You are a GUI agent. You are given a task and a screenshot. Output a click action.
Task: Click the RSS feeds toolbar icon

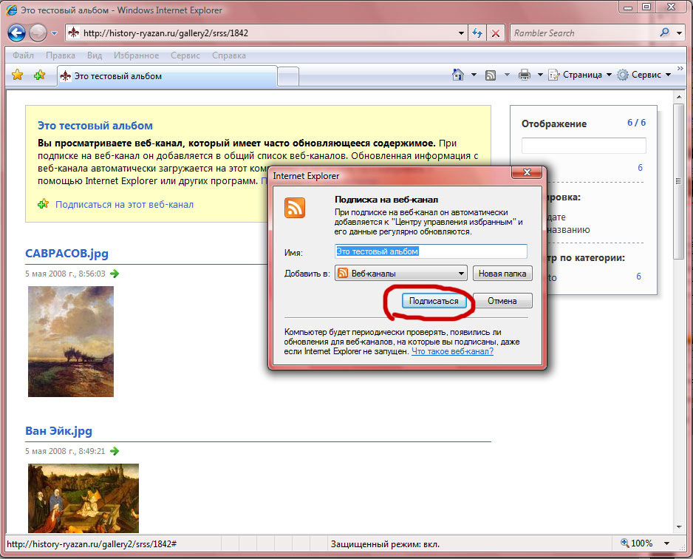(x=491, y=75)
